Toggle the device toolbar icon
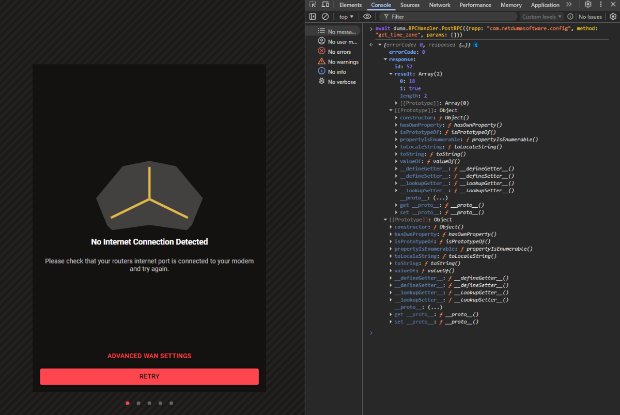Viewport: 620px width, 415px height. (326, 5)
